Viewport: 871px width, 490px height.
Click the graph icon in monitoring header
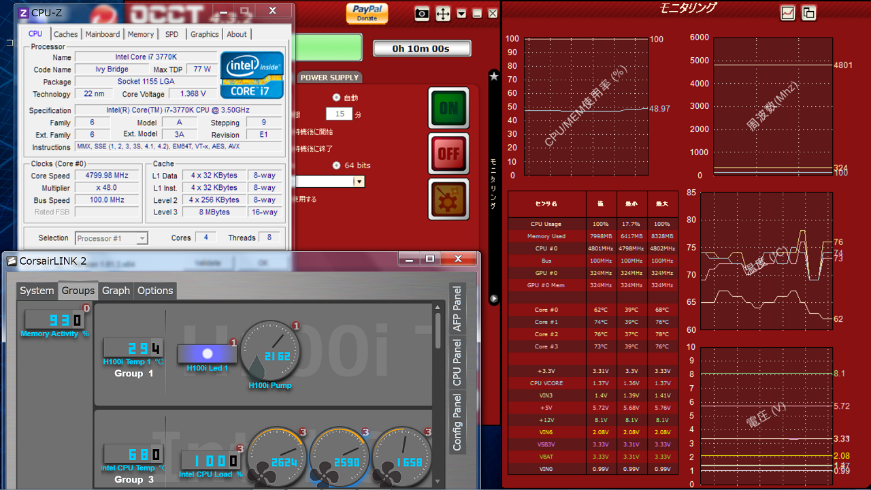pos(787,13)
